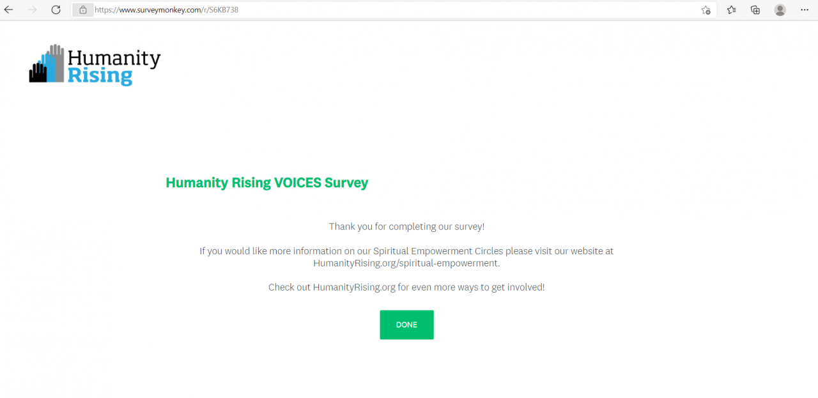The height and width of the screenshot is (398, 818).
Task: Click the 'Thank you for completing' message
Action: click(406, 226)
